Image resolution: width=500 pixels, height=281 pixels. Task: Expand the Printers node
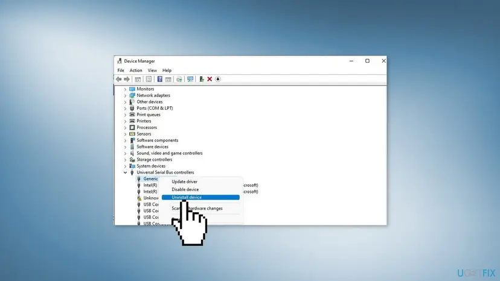click(126, 121)
